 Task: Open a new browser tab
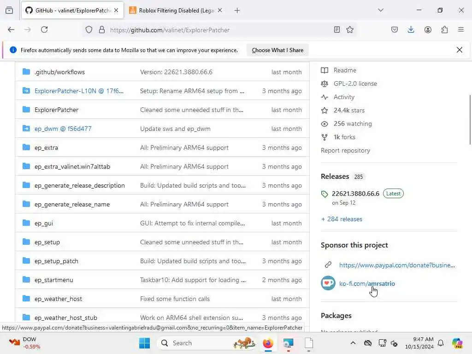(237, 11)
